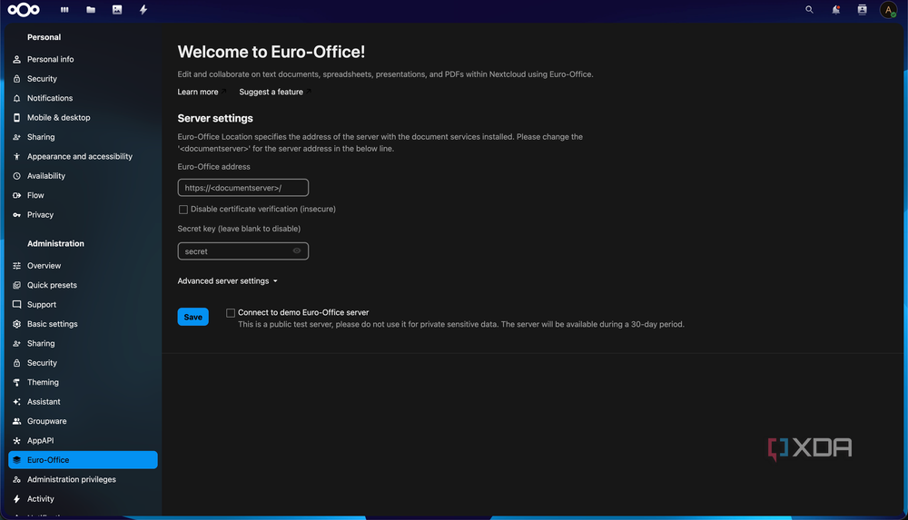Open Dashboard app icon in top bar

(x=64, y=10)
